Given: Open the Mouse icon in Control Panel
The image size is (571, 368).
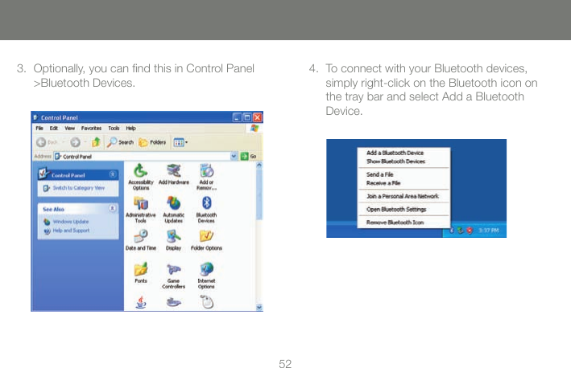Looking at the screenshot, I should click(207, 302).
